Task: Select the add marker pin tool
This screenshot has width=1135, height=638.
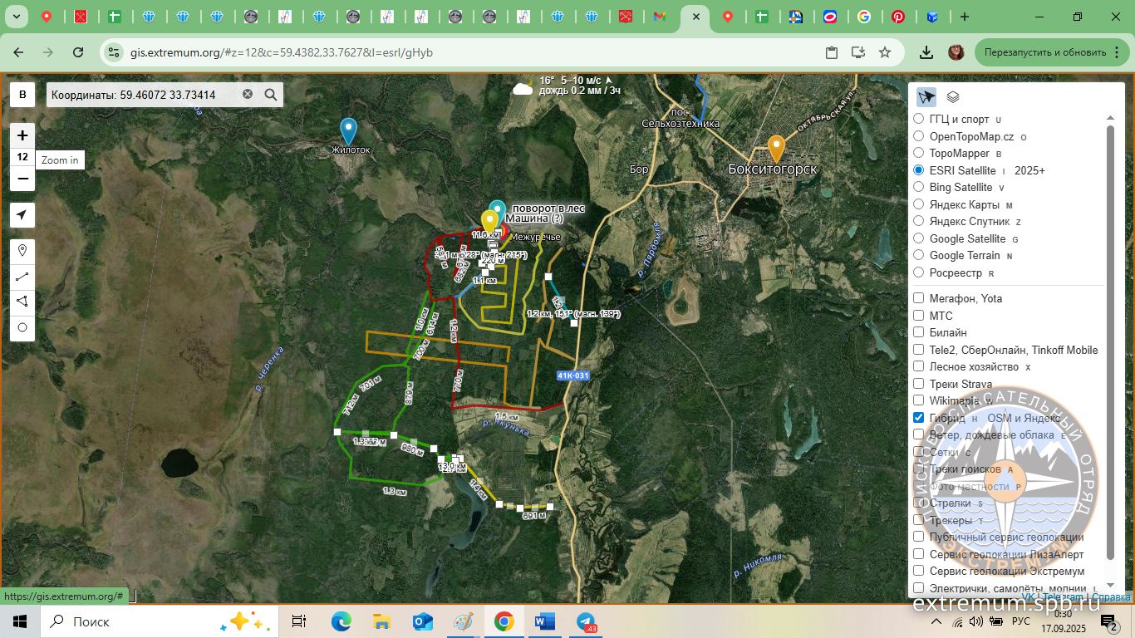Action: 22,251
